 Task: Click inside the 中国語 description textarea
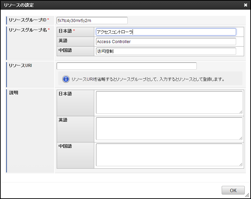pos(169,155)
